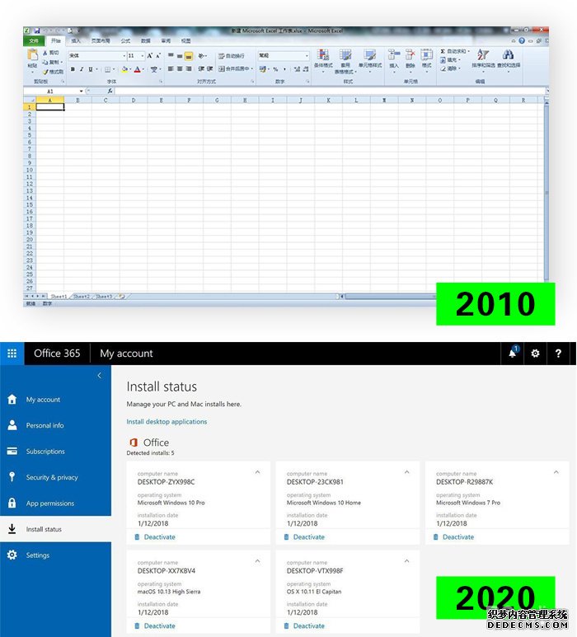The image size is (577, 637).
Task: Toggle Align Text Right in Excel ribbon
Action: [189, 69]
